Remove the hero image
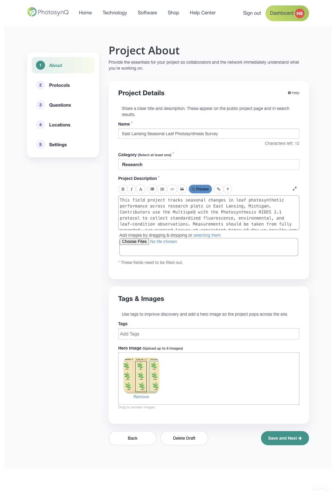The image size is (336, 491). pyautogui.click(x=141, y=397)
